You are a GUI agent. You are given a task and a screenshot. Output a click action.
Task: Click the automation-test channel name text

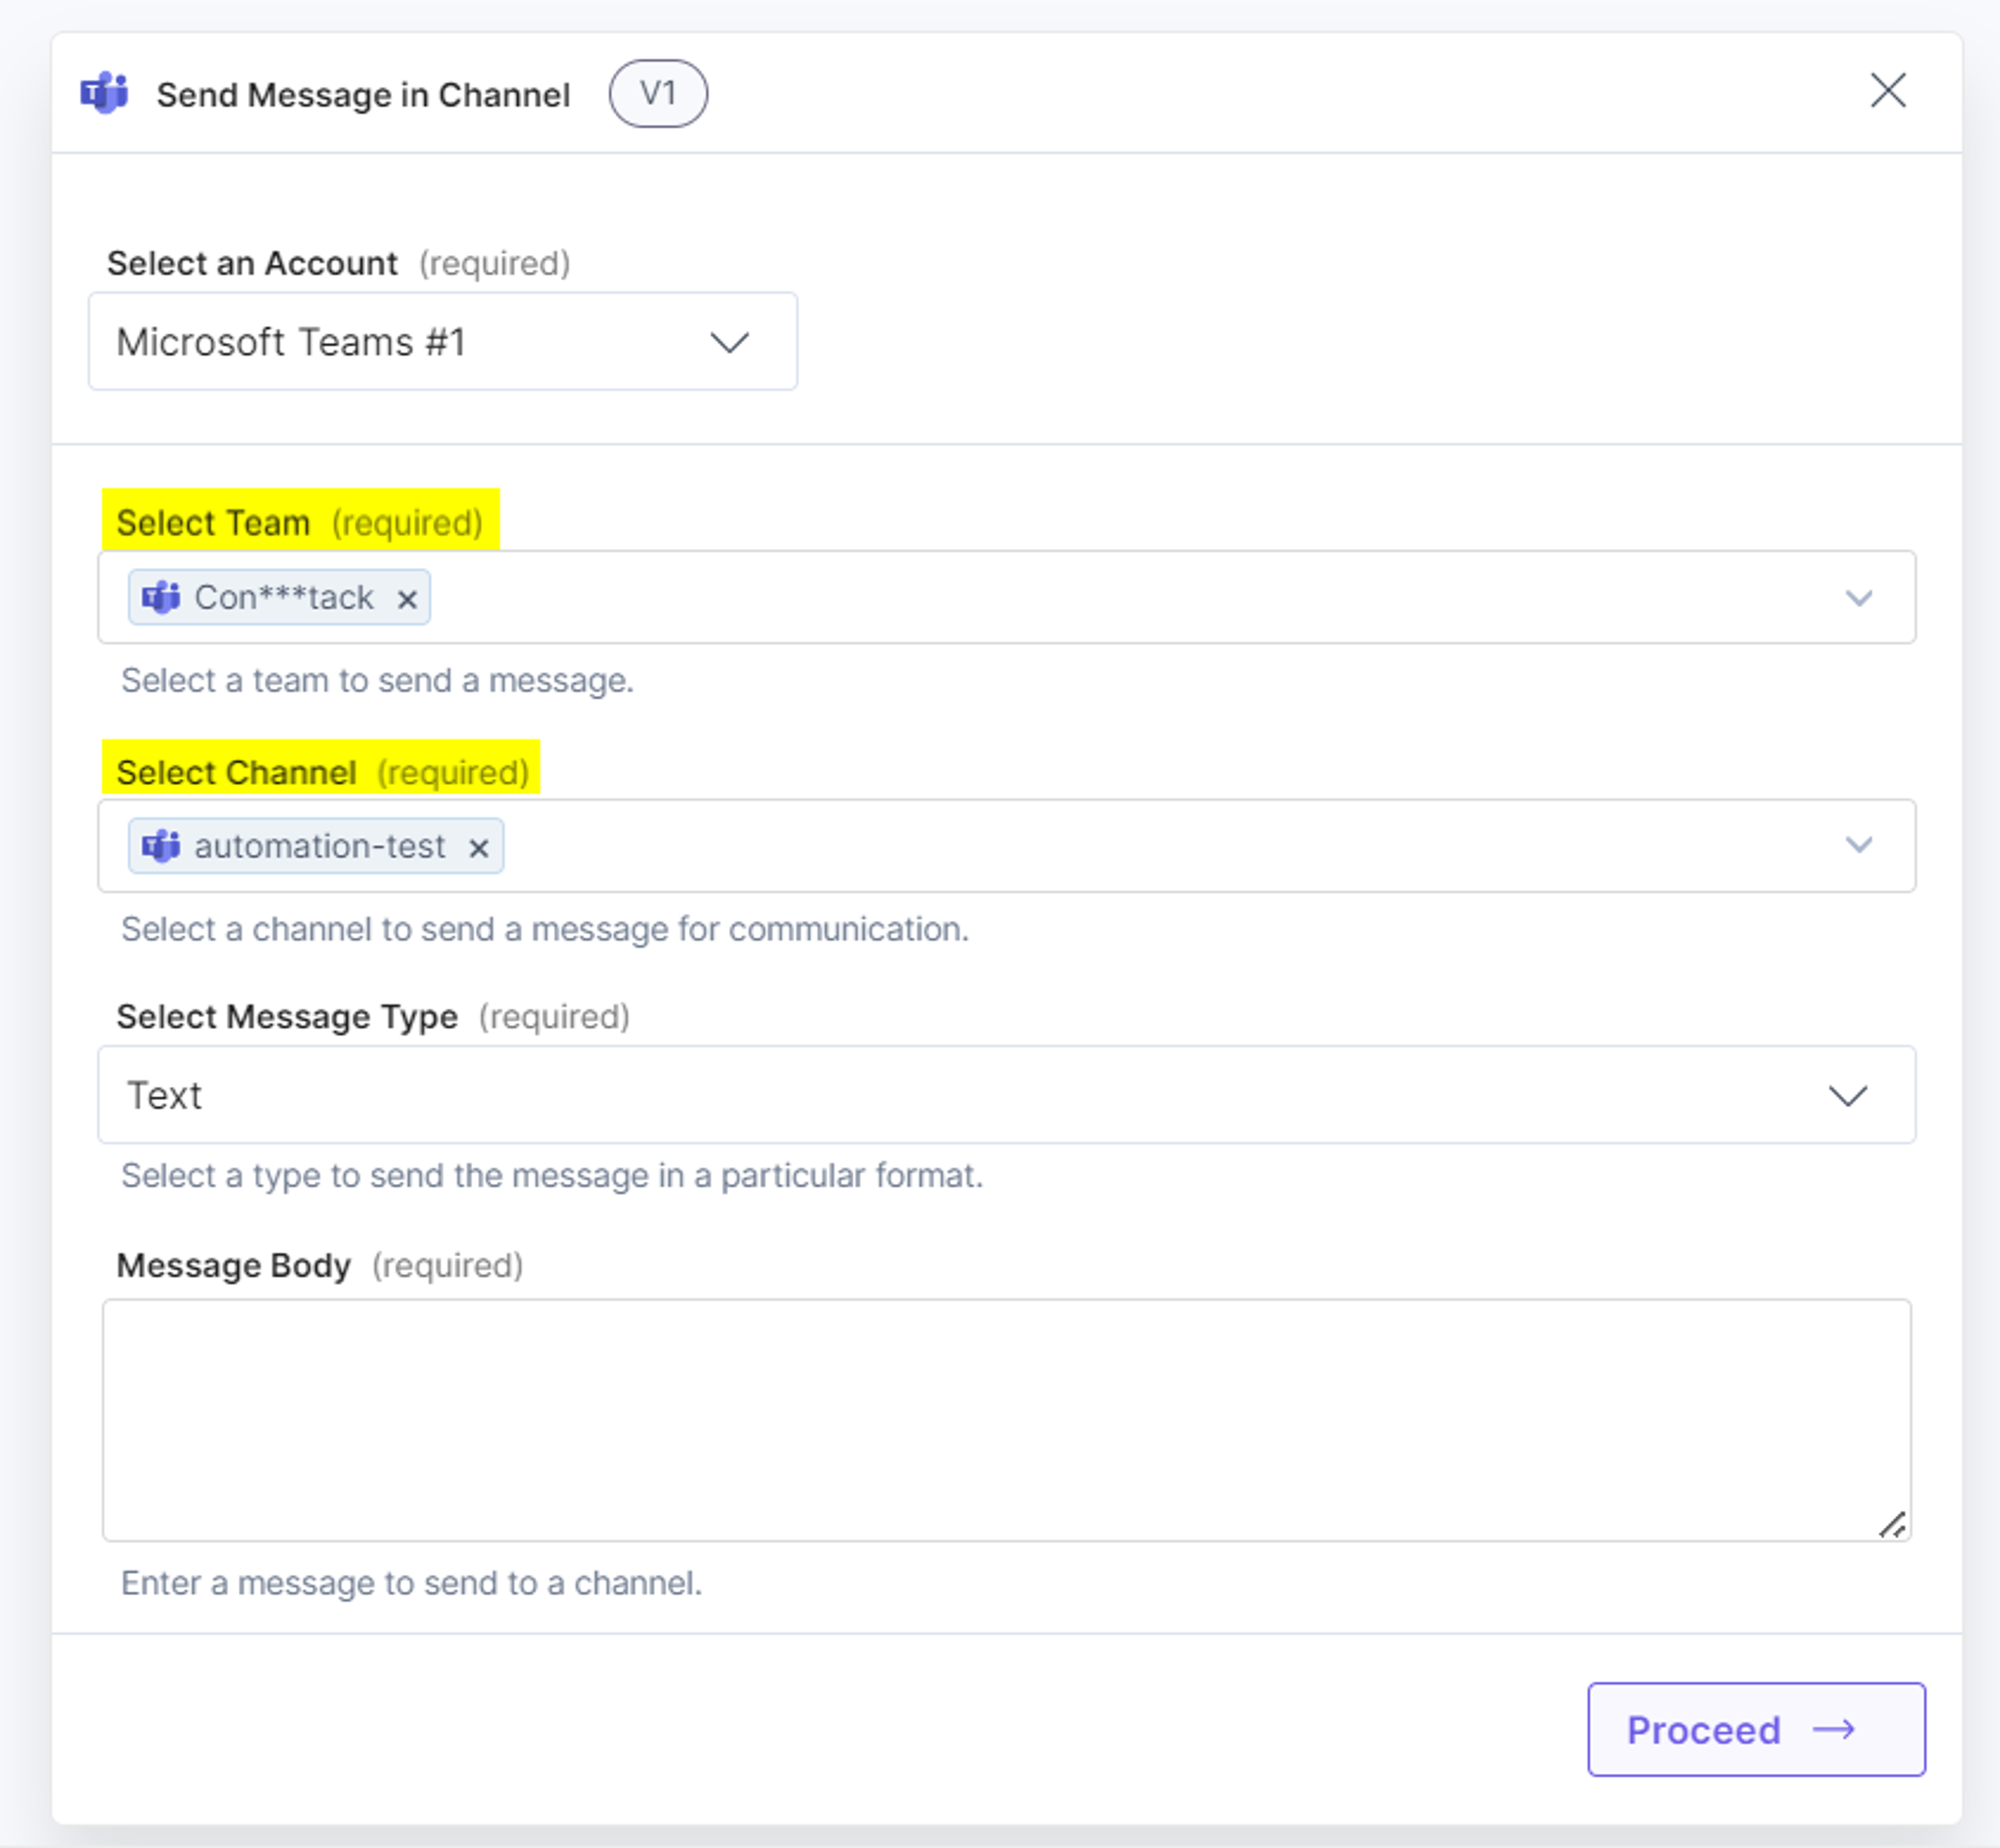[319, 847]
